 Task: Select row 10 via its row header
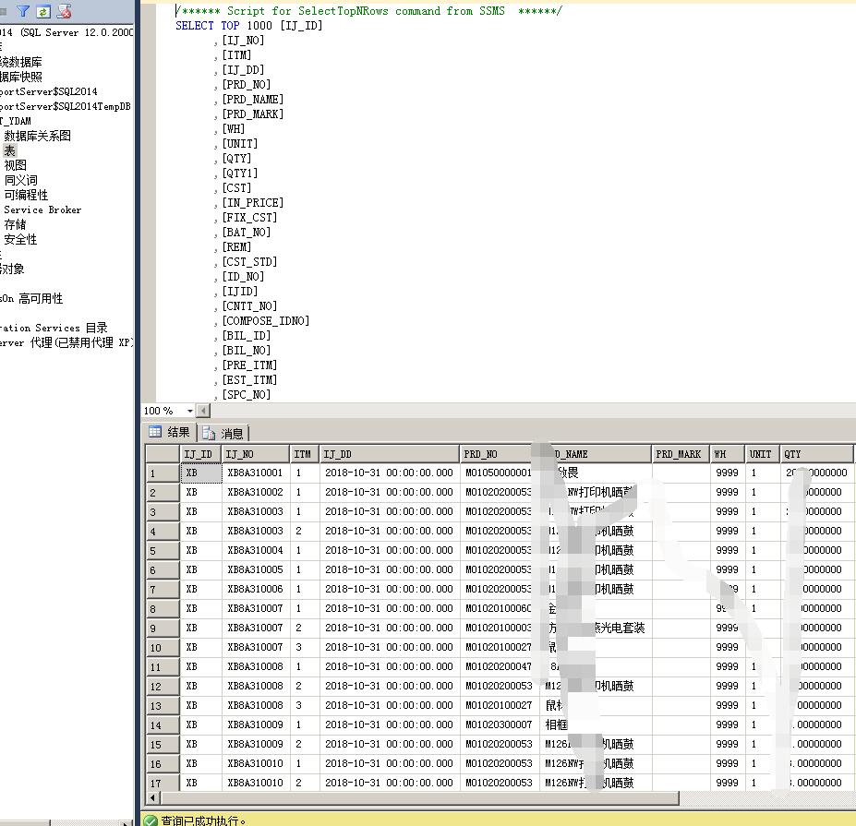(163, 648)
